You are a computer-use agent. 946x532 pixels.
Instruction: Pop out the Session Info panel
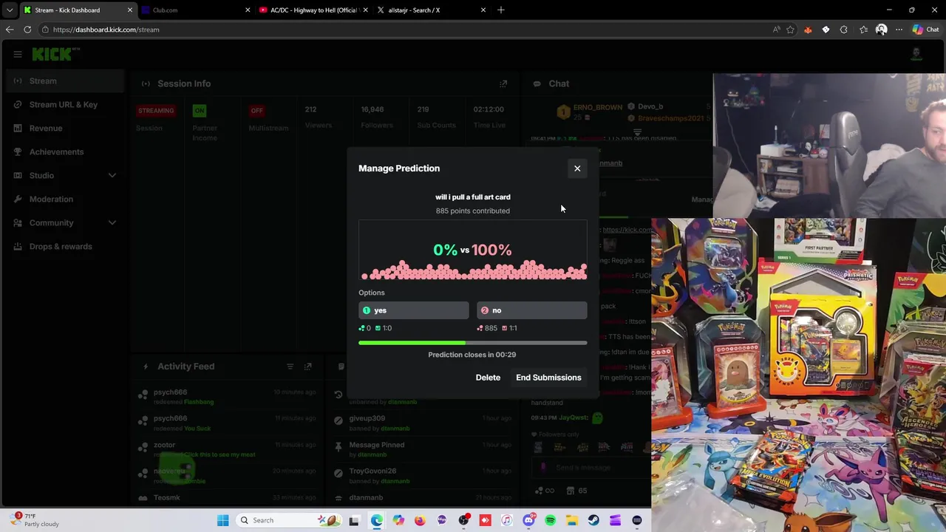[503, 83]
